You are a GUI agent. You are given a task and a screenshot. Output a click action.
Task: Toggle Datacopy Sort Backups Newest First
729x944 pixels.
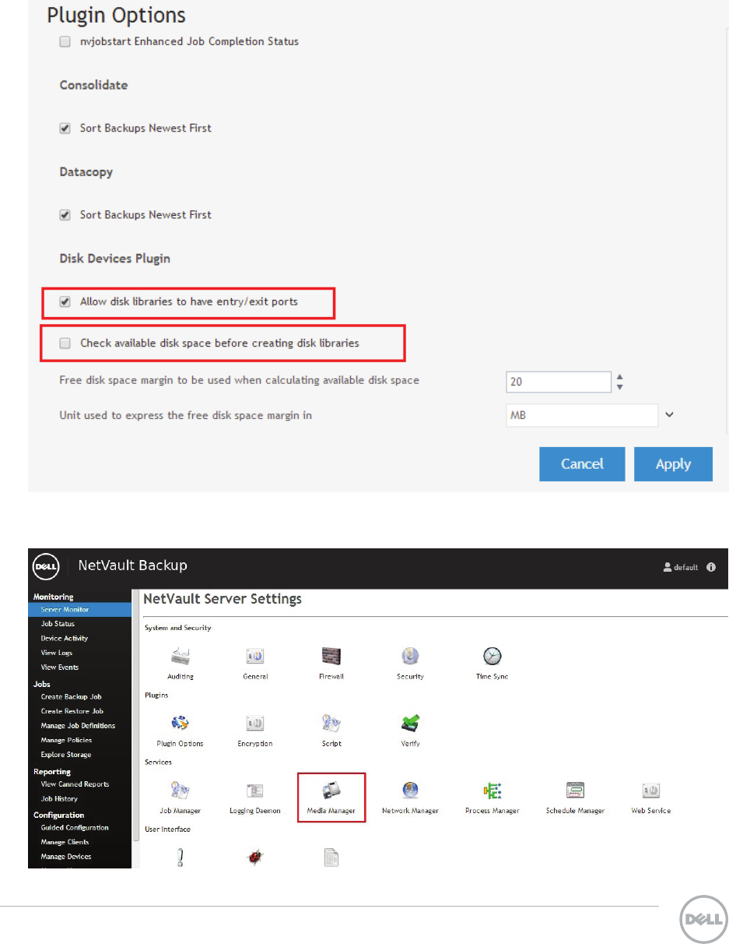[65, 214]
